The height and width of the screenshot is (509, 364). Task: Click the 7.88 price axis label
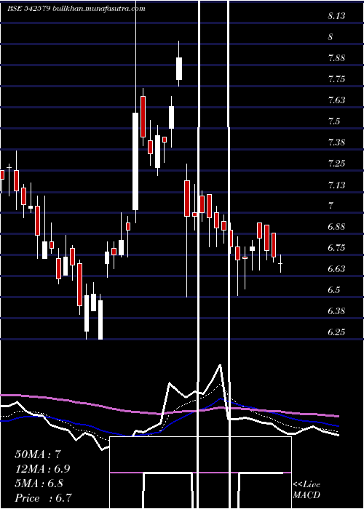336,58
